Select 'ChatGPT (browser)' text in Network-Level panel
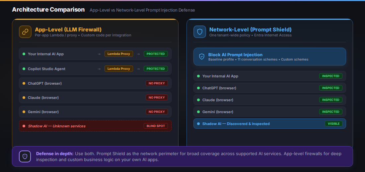Screen dimensions: 365x172 tap(219, 88)
